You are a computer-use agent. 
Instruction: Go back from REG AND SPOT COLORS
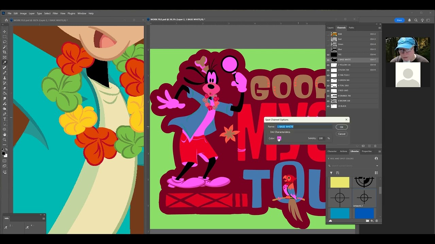(x=329, y=159)
